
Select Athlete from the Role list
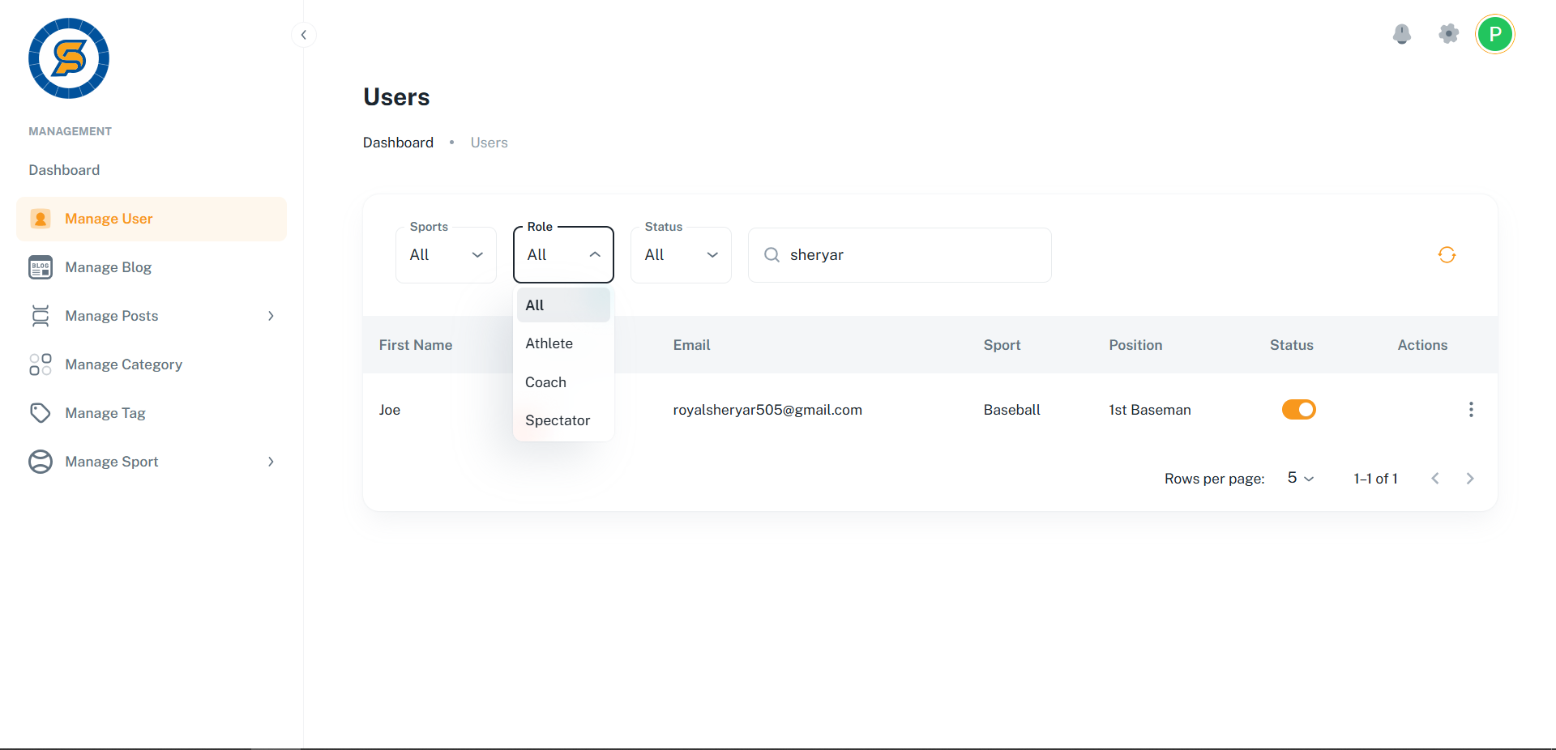(x=549, y=343)
